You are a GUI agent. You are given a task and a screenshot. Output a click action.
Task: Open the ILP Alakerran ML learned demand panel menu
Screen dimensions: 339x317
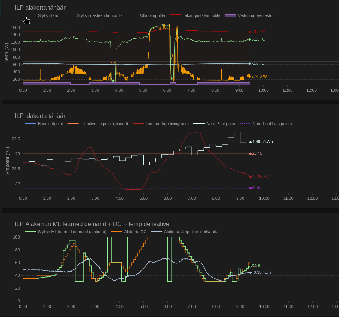(92, 224)
